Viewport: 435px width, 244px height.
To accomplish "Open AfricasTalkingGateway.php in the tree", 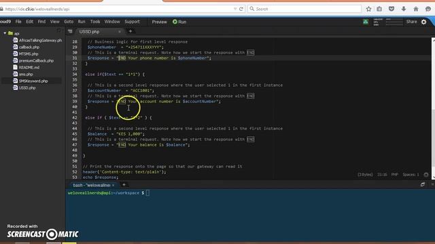I will tap(40, 41).
